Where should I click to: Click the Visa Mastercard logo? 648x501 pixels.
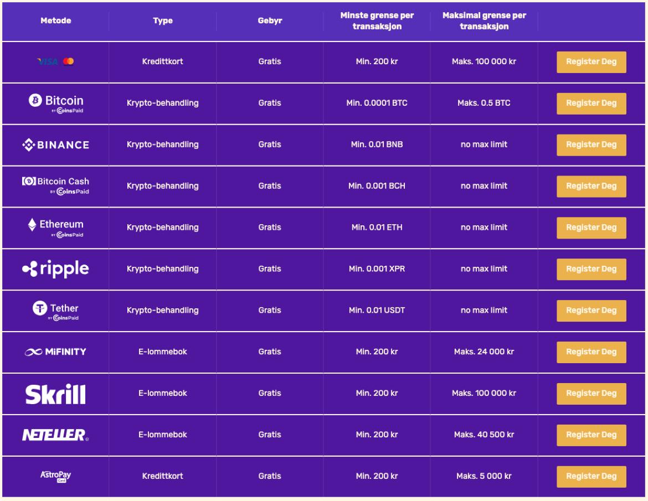[x=55, y=61]
